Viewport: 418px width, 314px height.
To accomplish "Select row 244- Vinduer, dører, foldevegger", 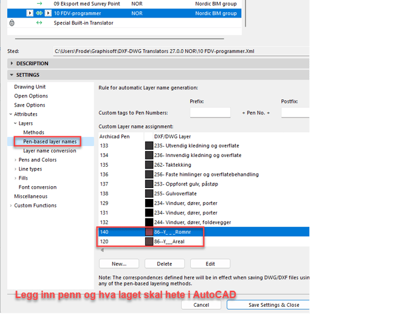I will 204,223.
